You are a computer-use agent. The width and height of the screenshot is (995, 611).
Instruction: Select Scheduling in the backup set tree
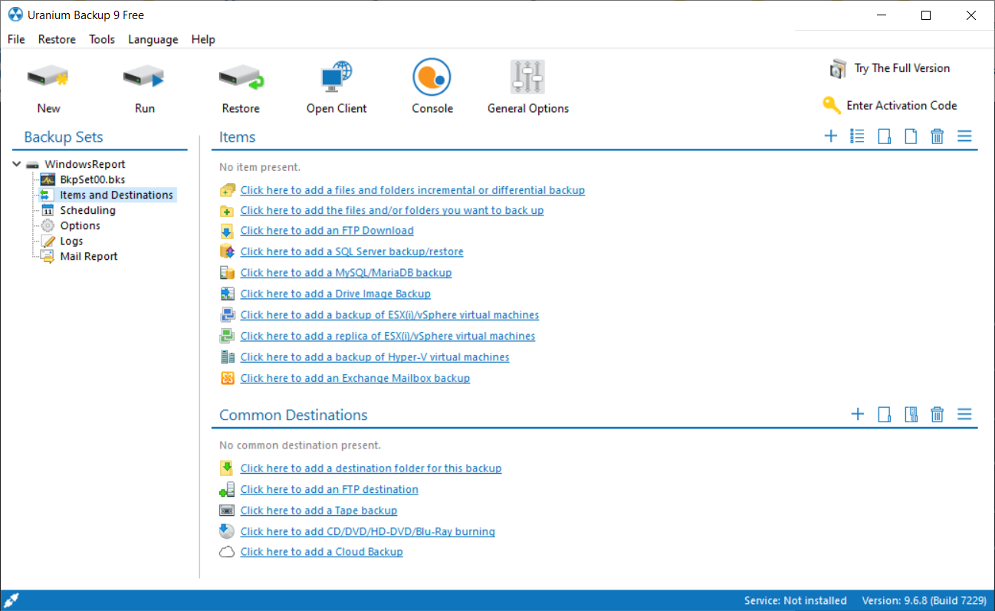coord(87,210)
